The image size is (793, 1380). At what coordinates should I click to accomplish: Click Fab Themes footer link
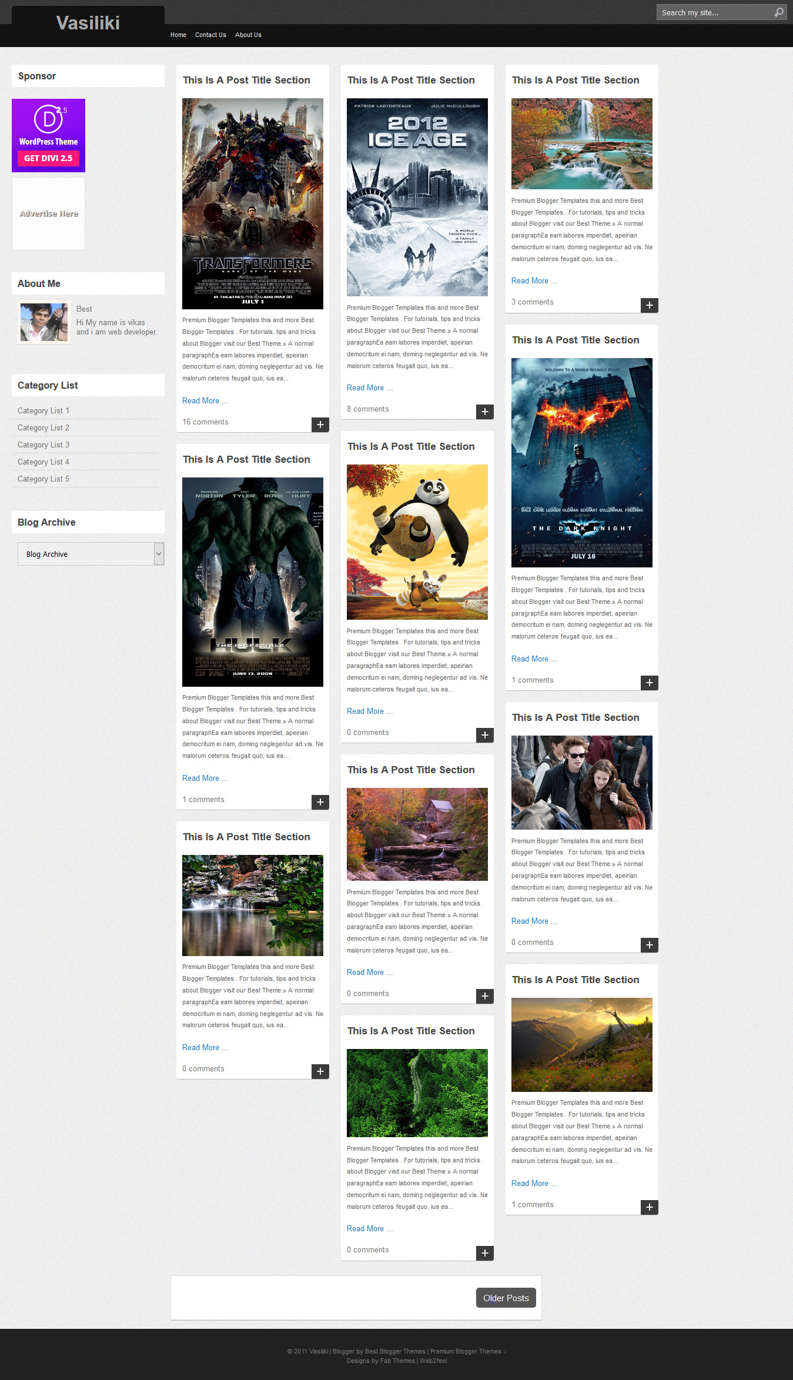pos(397,1361)
